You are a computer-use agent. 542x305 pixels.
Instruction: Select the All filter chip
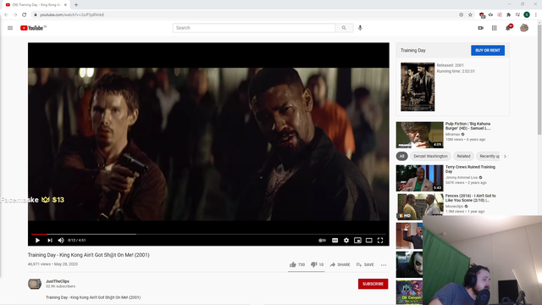point(402,156)
